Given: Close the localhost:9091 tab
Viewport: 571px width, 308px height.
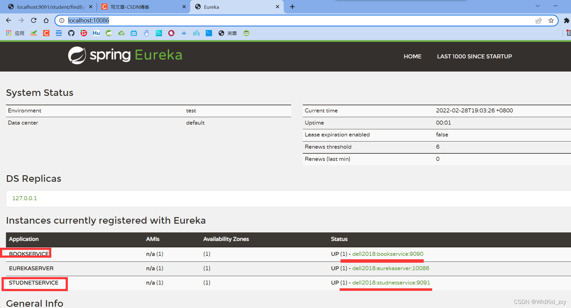Looking at the screenshot, I should 91,7.
